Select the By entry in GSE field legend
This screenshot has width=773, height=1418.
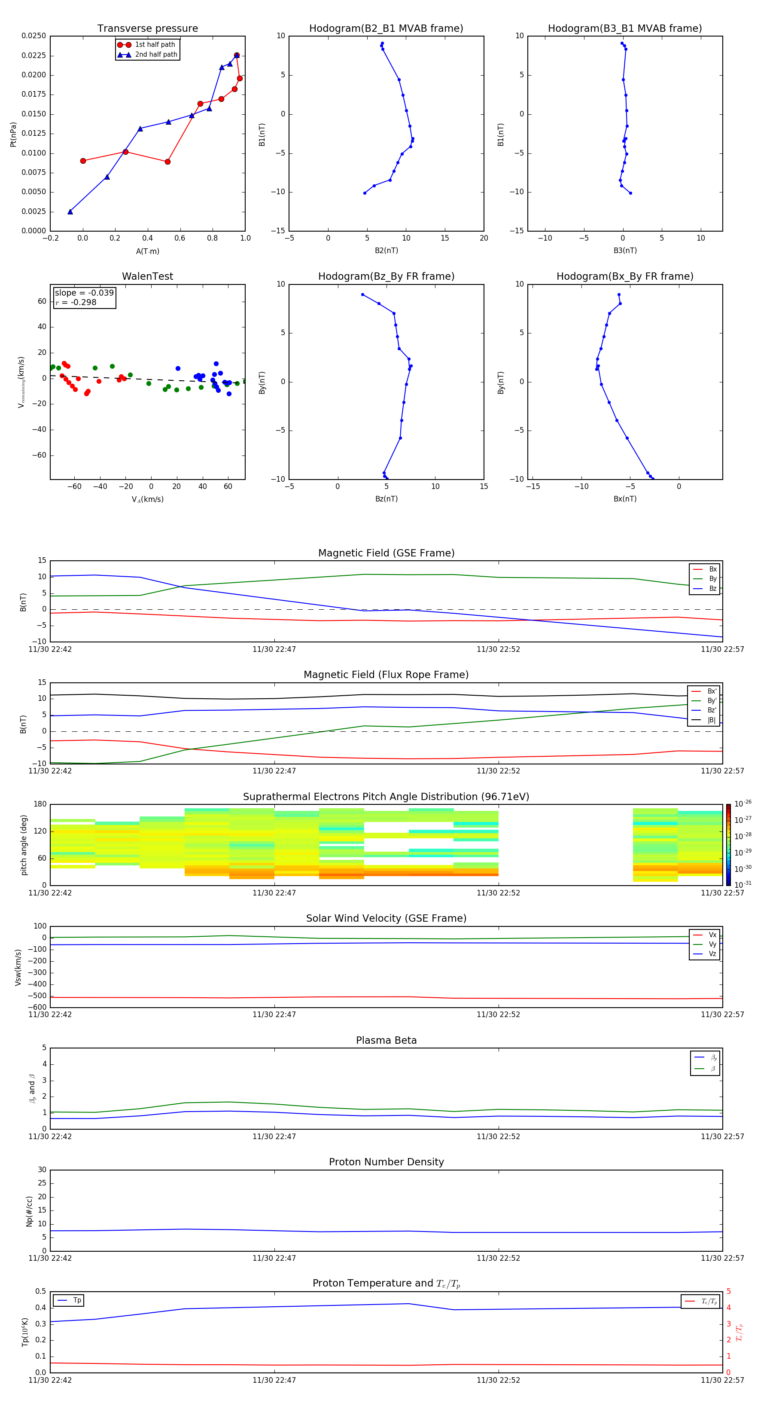point(705,578)
